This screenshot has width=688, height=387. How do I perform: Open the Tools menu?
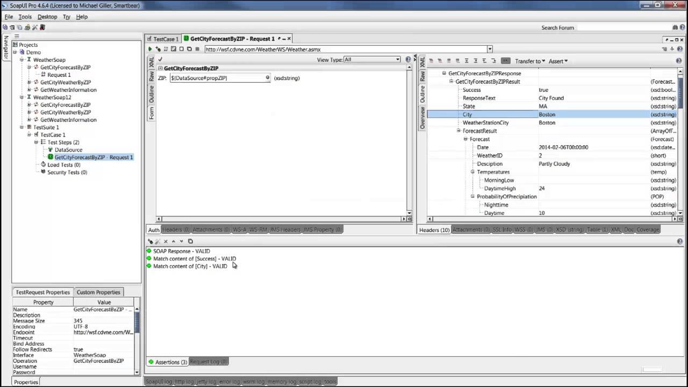[x=25, y=17]
